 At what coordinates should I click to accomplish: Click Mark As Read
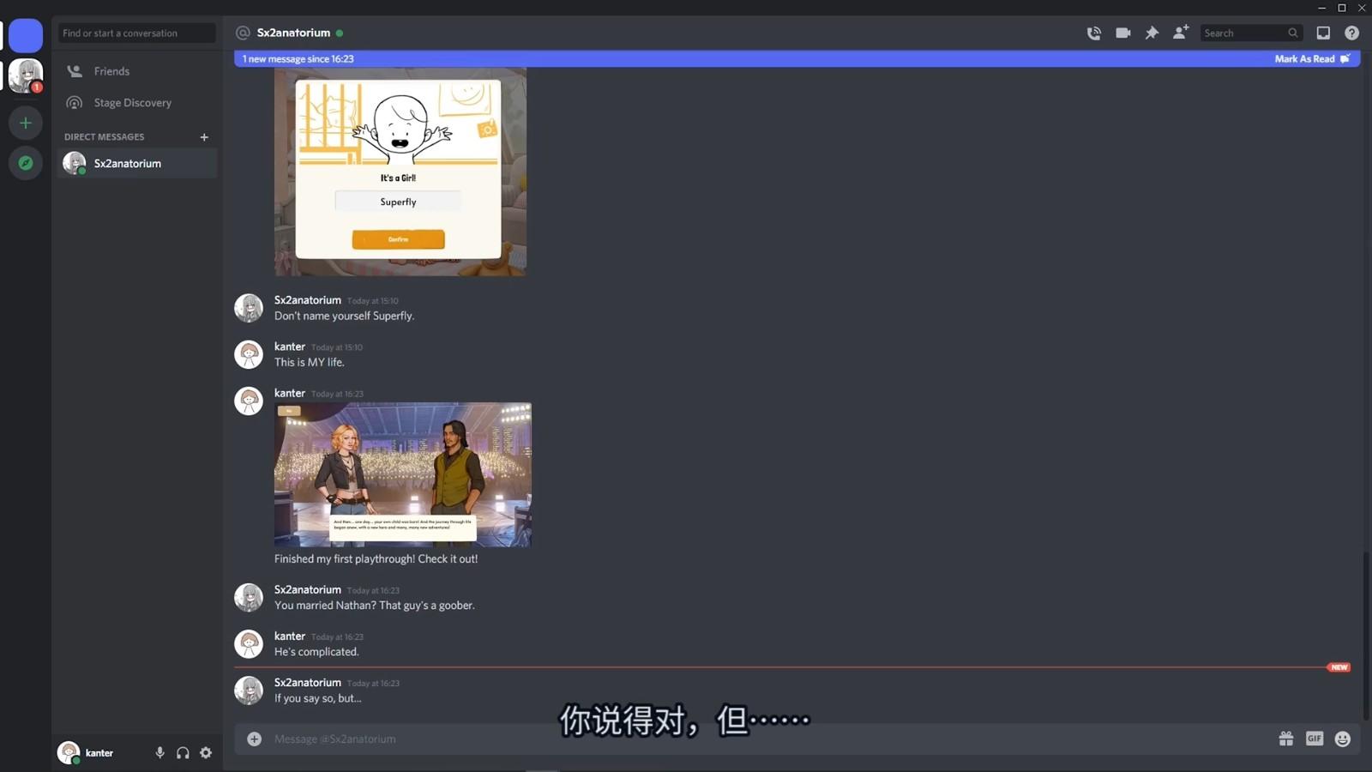(1312, 58)
